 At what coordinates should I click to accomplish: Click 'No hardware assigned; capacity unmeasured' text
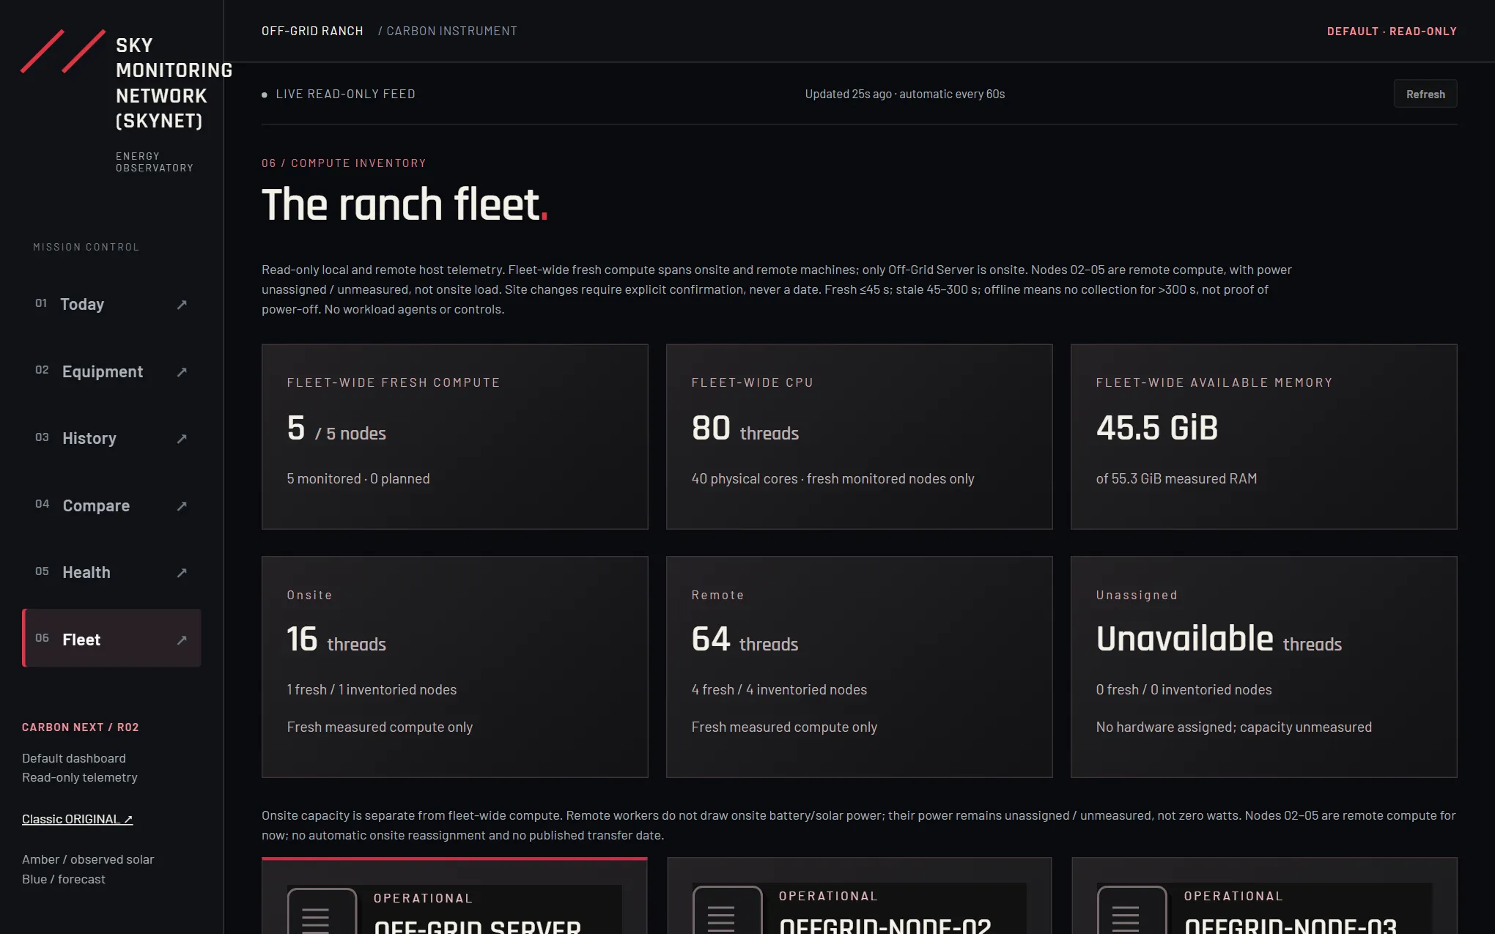[1234, 727]
